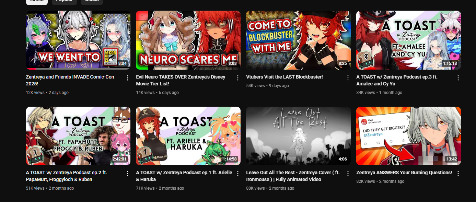Open Come To Blockbuster With Me thumbnail

point(298,40)
